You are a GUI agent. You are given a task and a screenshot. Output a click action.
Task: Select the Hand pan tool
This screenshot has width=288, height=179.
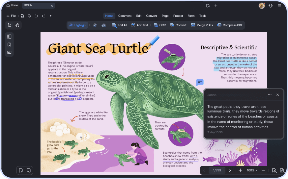tap(17, 25)
